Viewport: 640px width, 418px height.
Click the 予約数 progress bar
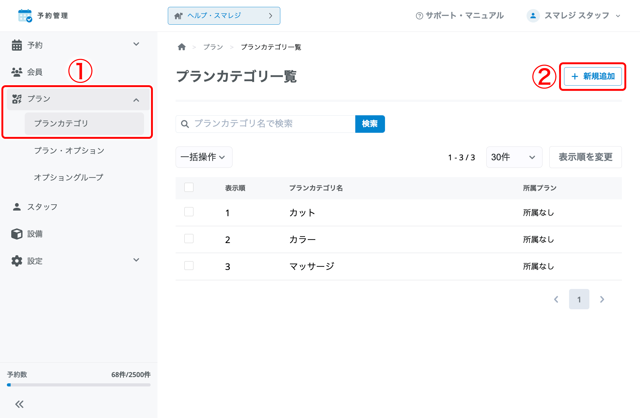click(79, 385)
